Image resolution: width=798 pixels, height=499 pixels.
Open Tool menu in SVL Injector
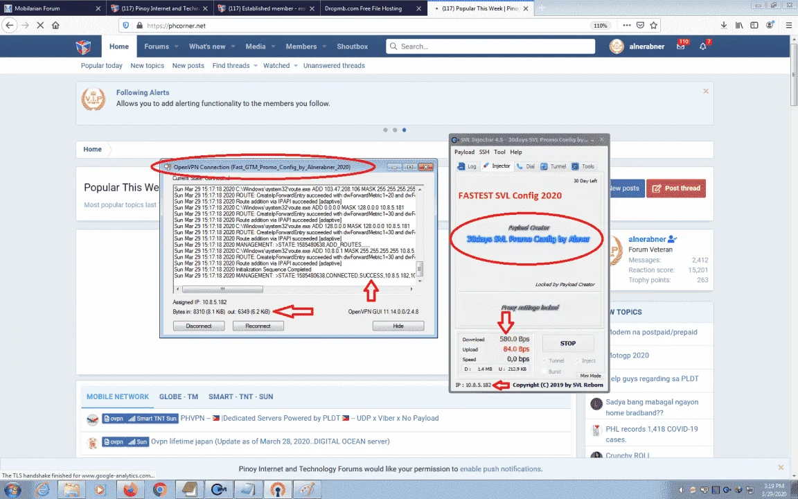[x=499, y=152]
